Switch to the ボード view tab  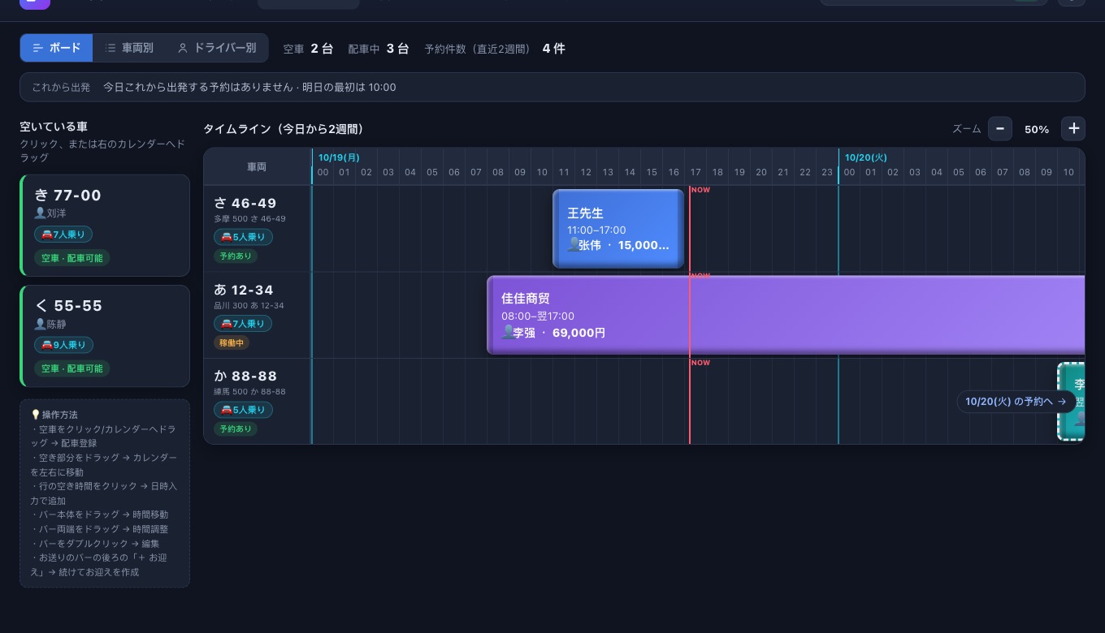[x=57, y=48]
